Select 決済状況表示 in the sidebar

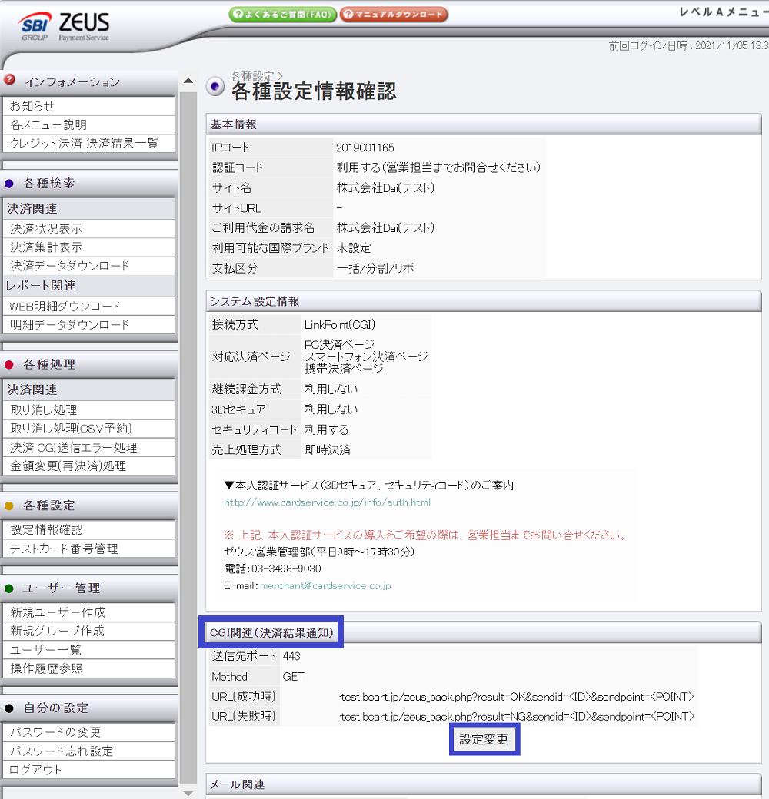[88, 229]
